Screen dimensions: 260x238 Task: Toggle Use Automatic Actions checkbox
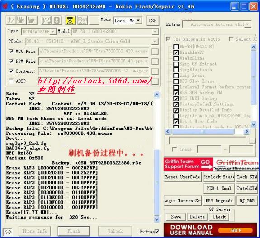(168, 39)
